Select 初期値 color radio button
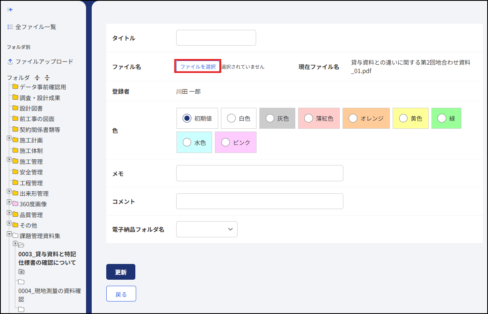The width and height of the screenshot is (488, 314). coord(187,118)
